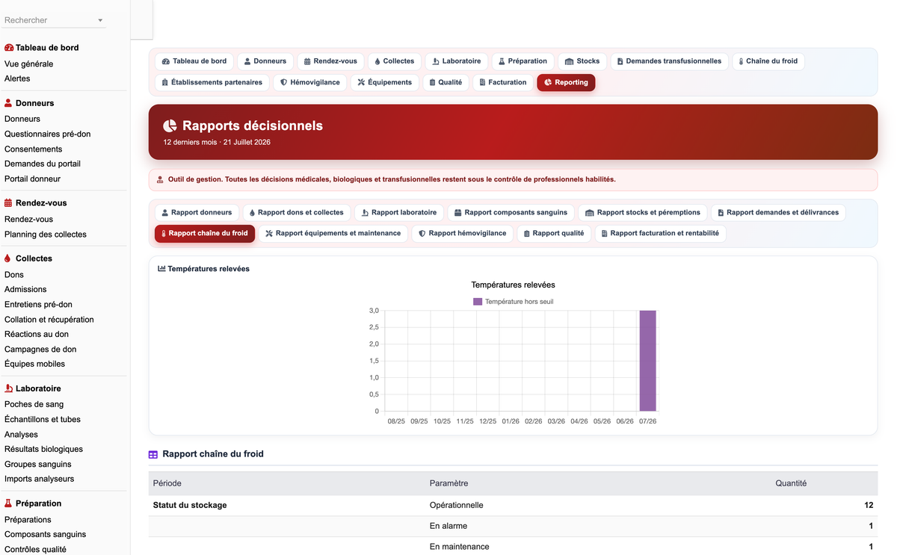Open the Facturation top tab
897x555 pixels.
pyautogui.click(x=503, y=82)
